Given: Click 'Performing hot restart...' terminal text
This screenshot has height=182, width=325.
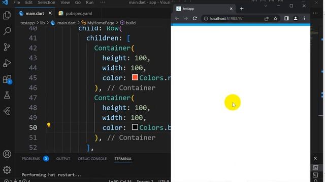Looking at the screenshot, I should pyautogui.click(x=52, y=175).
